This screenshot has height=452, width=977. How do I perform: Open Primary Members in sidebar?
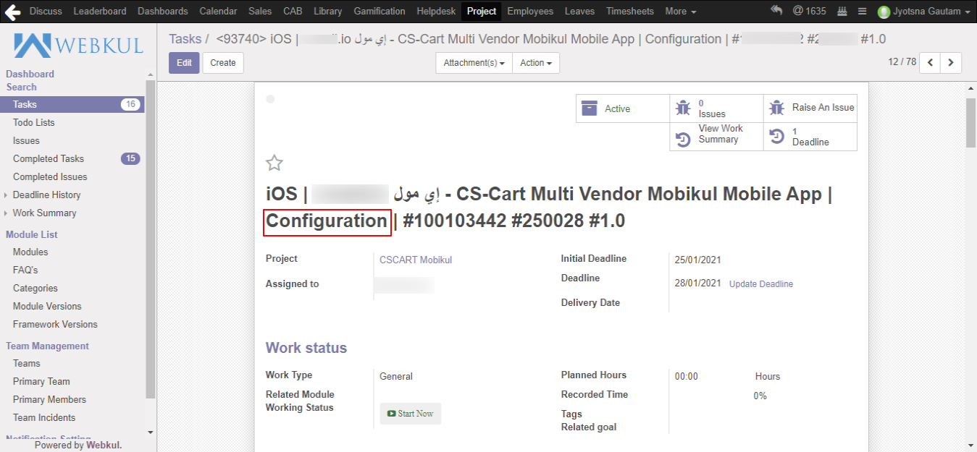pyautogui.click(x=49, y=399)
